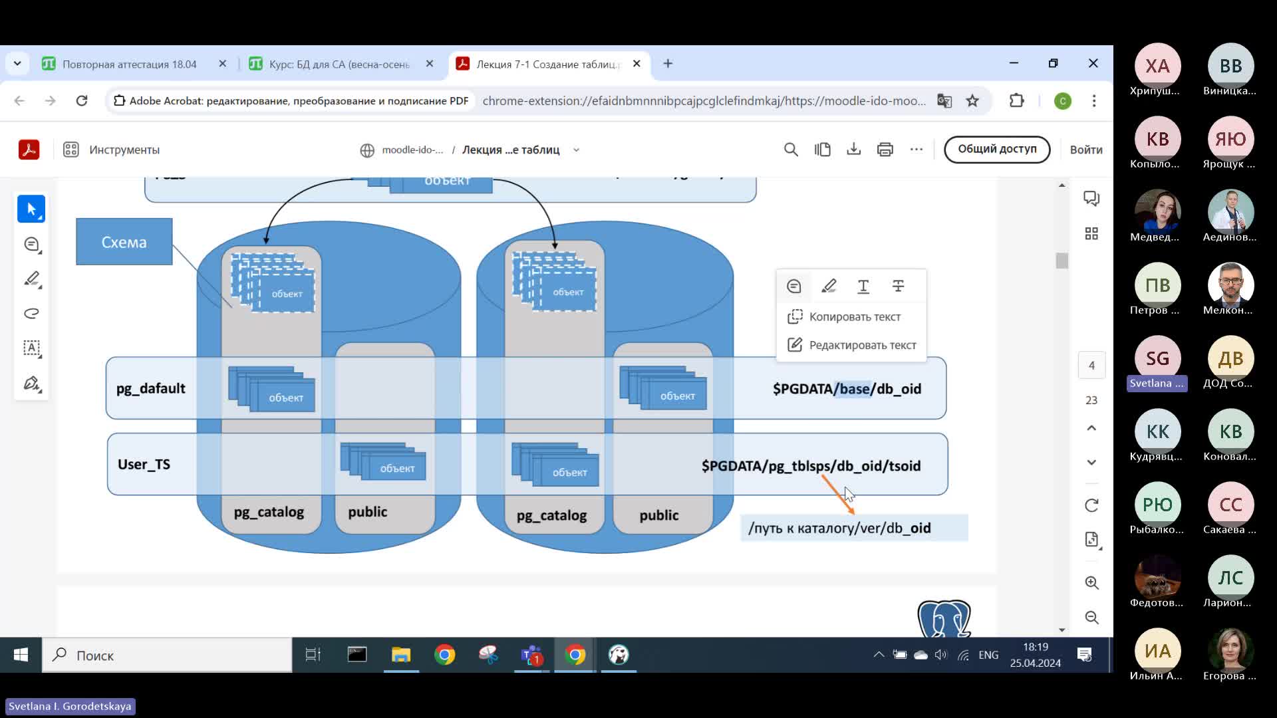Click the moodle-ido breadcrumb link

[412, 150]
